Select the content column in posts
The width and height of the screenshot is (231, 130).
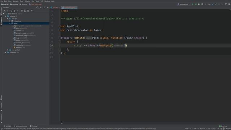[19, 31]
